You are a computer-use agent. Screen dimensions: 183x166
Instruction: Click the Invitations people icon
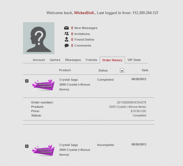67,34
